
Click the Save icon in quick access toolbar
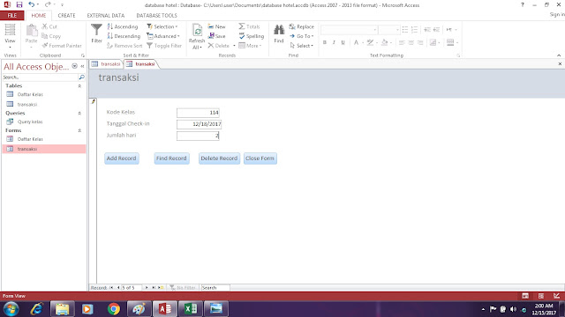19,4
